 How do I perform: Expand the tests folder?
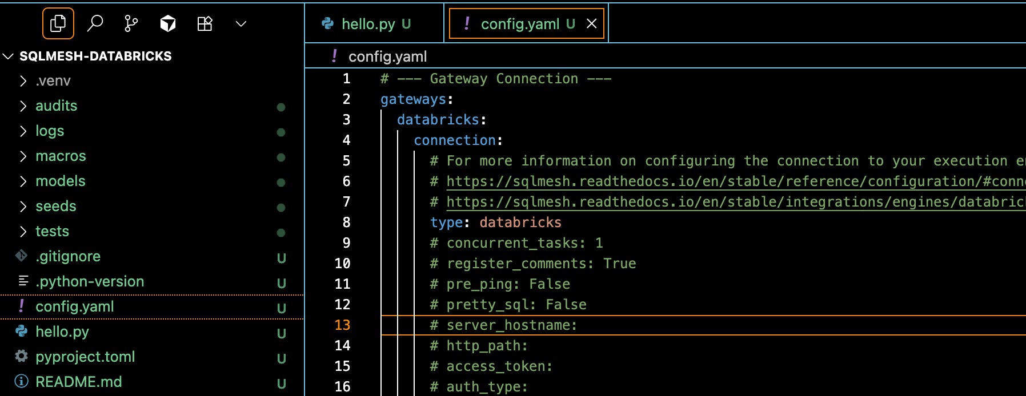pyautogui.click(x=23, y=232)
